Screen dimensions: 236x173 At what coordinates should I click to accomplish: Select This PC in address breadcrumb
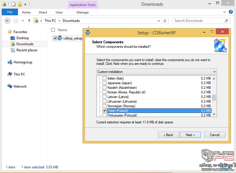[x=50, y=21]
